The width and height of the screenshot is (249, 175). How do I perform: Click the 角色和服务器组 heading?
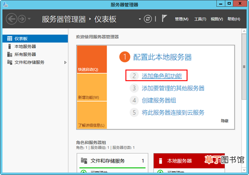click(91, 142)
